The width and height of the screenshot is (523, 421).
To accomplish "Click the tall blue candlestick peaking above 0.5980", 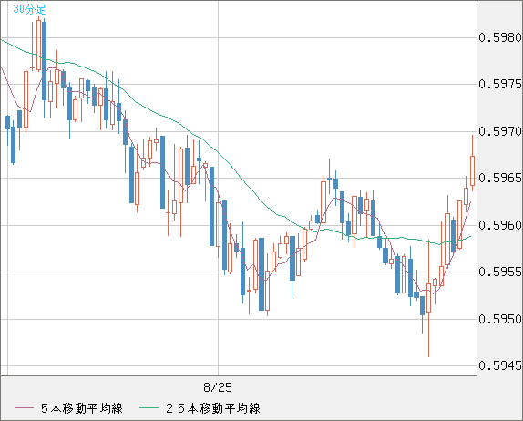I will click(x=44, y=61).
